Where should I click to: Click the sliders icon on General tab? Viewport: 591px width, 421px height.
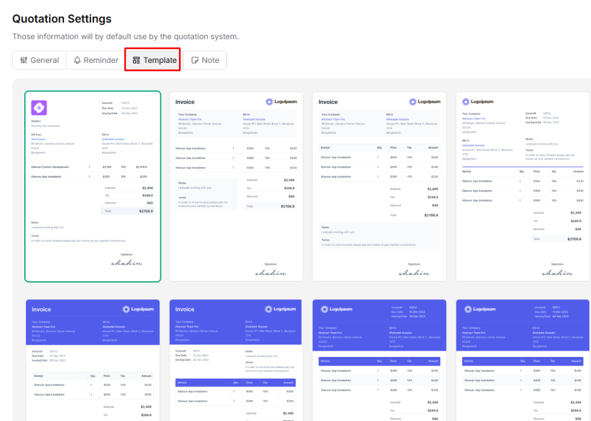(x=24, y=60)
